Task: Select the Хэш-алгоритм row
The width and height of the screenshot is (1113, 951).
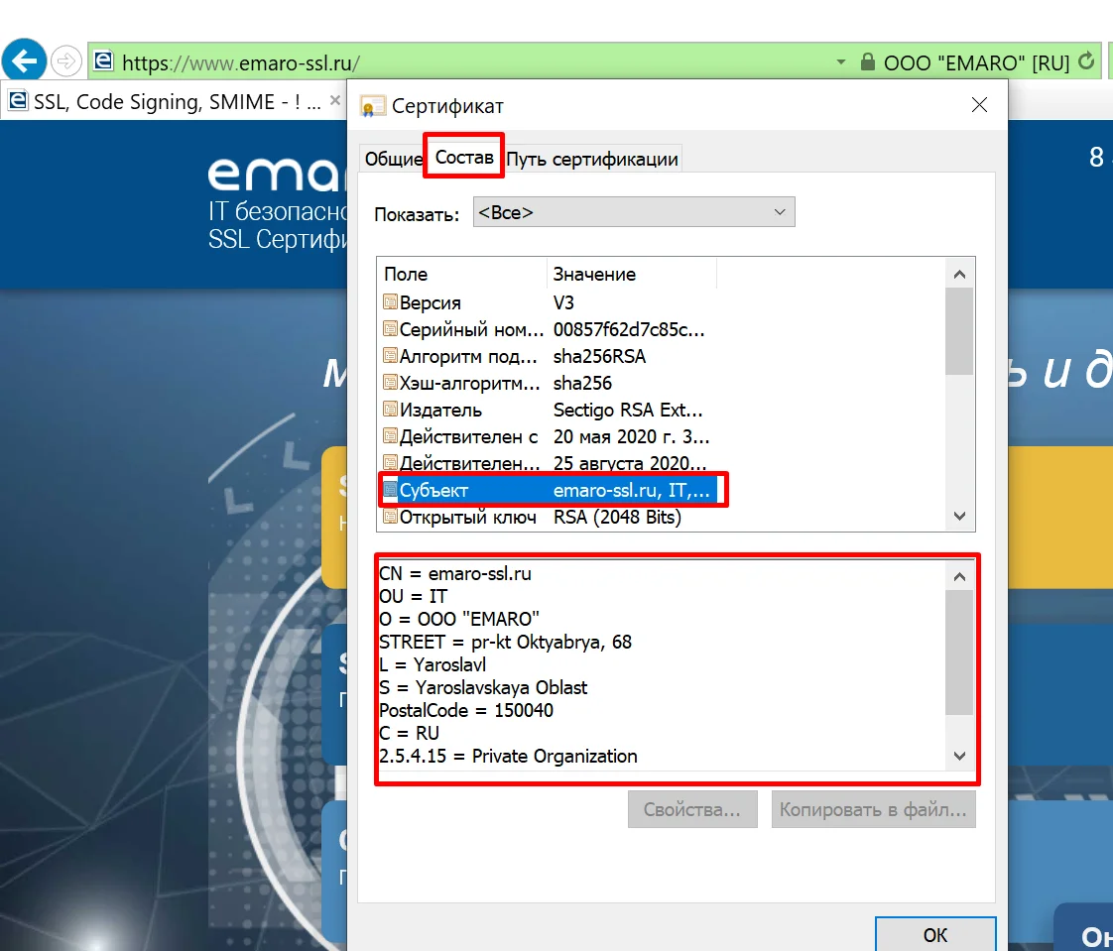Action: (548, 383)
